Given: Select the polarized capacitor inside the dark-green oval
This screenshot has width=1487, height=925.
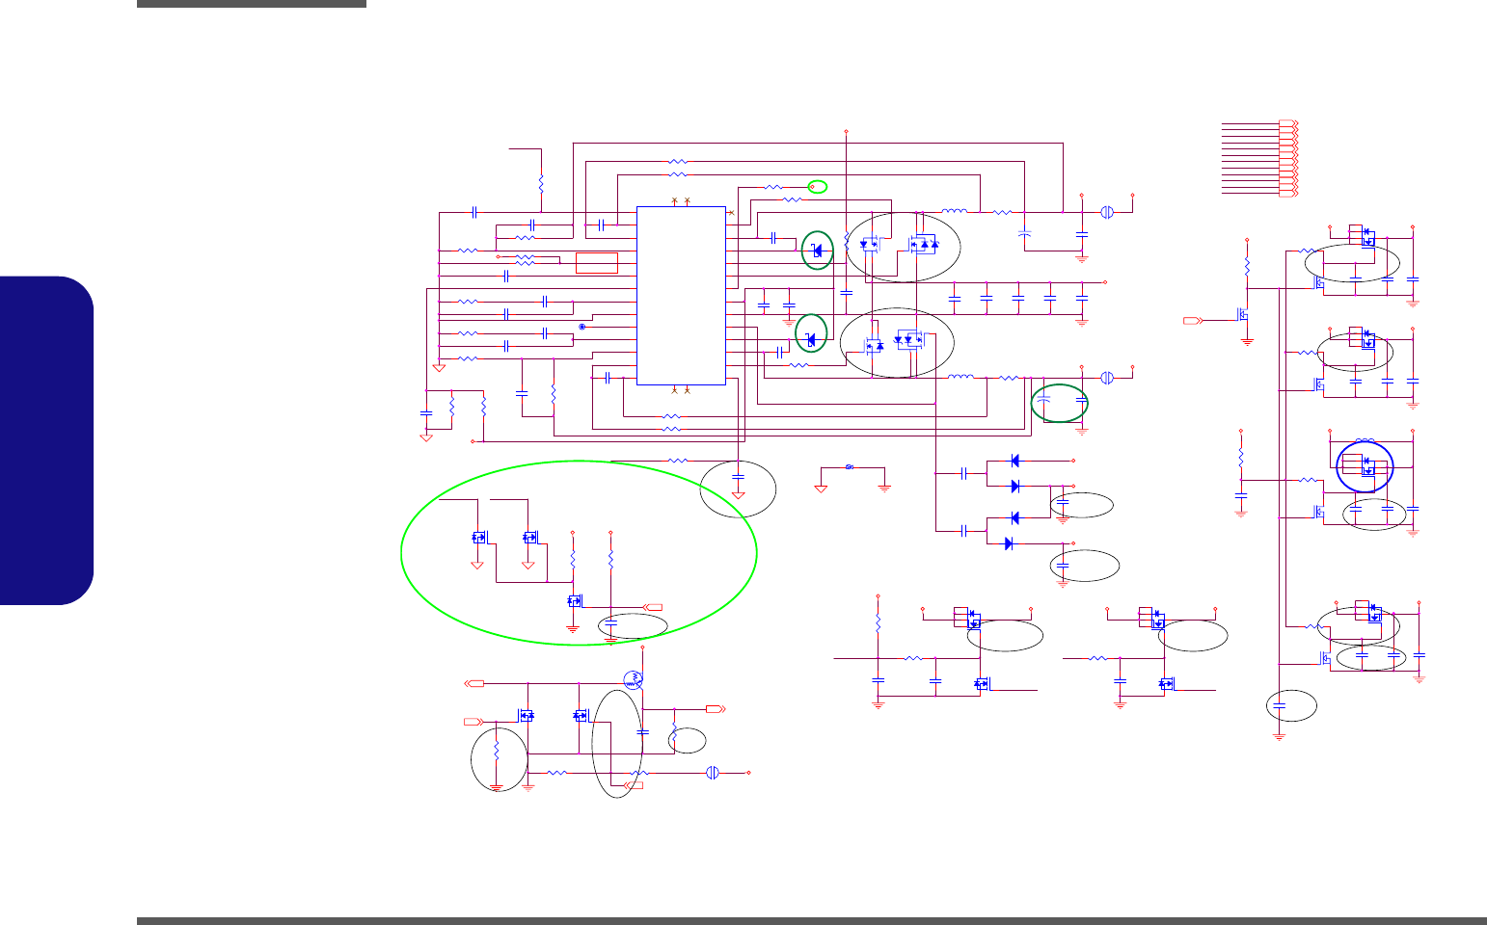Looking at the screenshot, I should pyautogui.click(x=1042, y=397).
